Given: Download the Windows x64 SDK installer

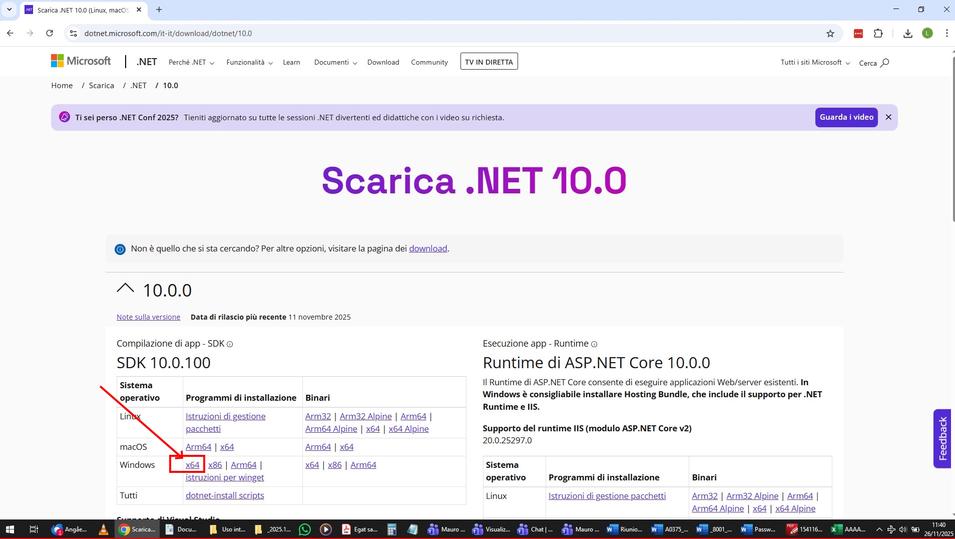Looking at the screenshot, I should point(192,465).
